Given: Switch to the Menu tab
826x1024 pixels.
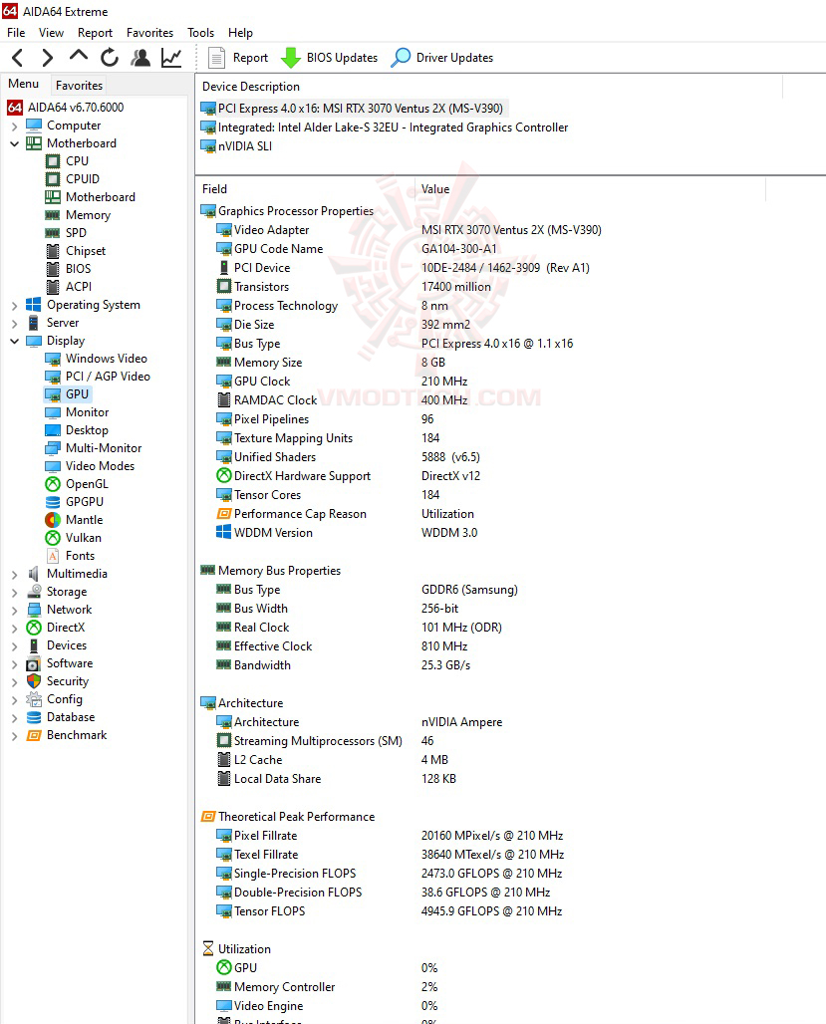Looking at the screenshot, I should pyautogui.click(x=24, y=84).
